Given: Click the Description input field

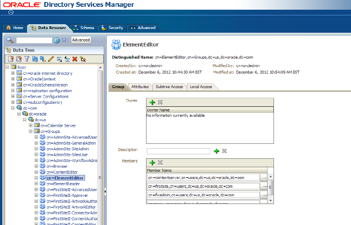Looking at the screenshot, I should point(178,151).
